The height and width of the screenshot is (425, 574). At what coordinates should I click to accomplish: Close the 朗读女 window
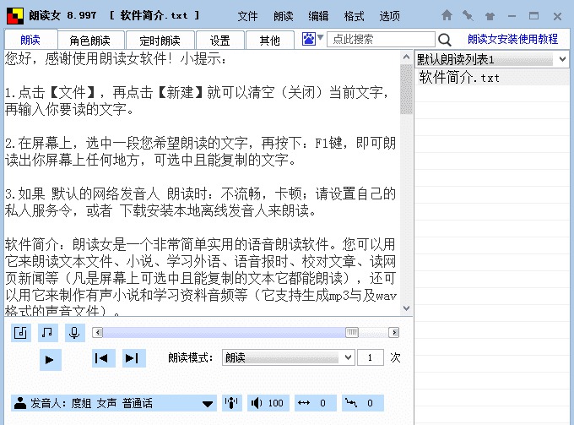point(557,16)
